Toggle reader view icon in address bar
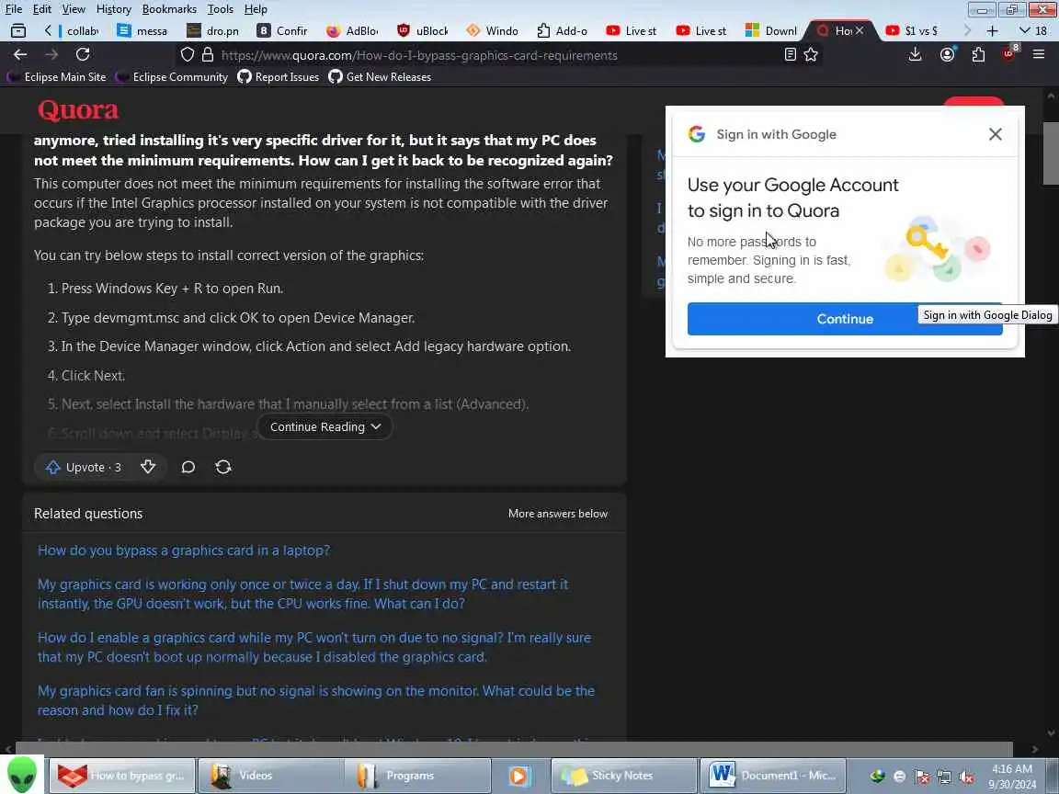This screenshot has width=1059, height=794. [x=791, y=55]
